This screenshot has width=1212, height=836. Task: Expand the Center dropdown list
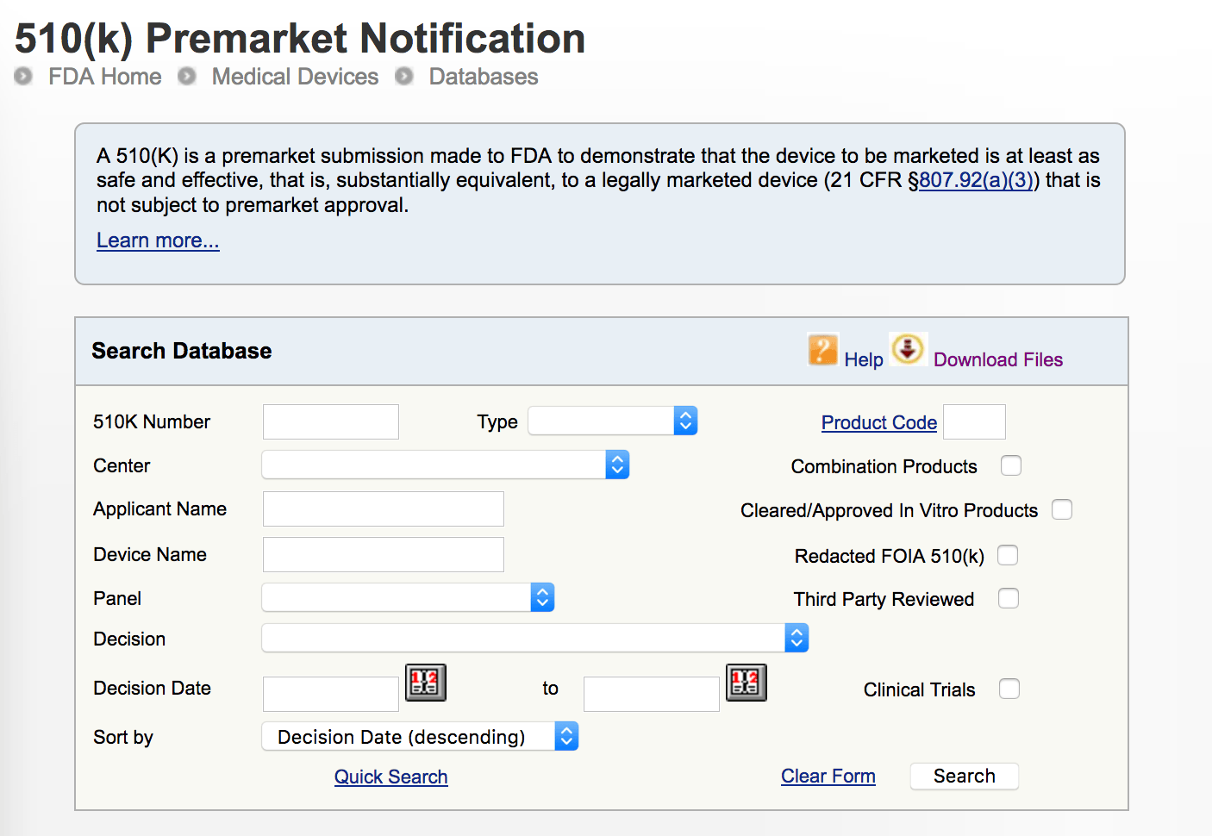(x=446, y=465)
